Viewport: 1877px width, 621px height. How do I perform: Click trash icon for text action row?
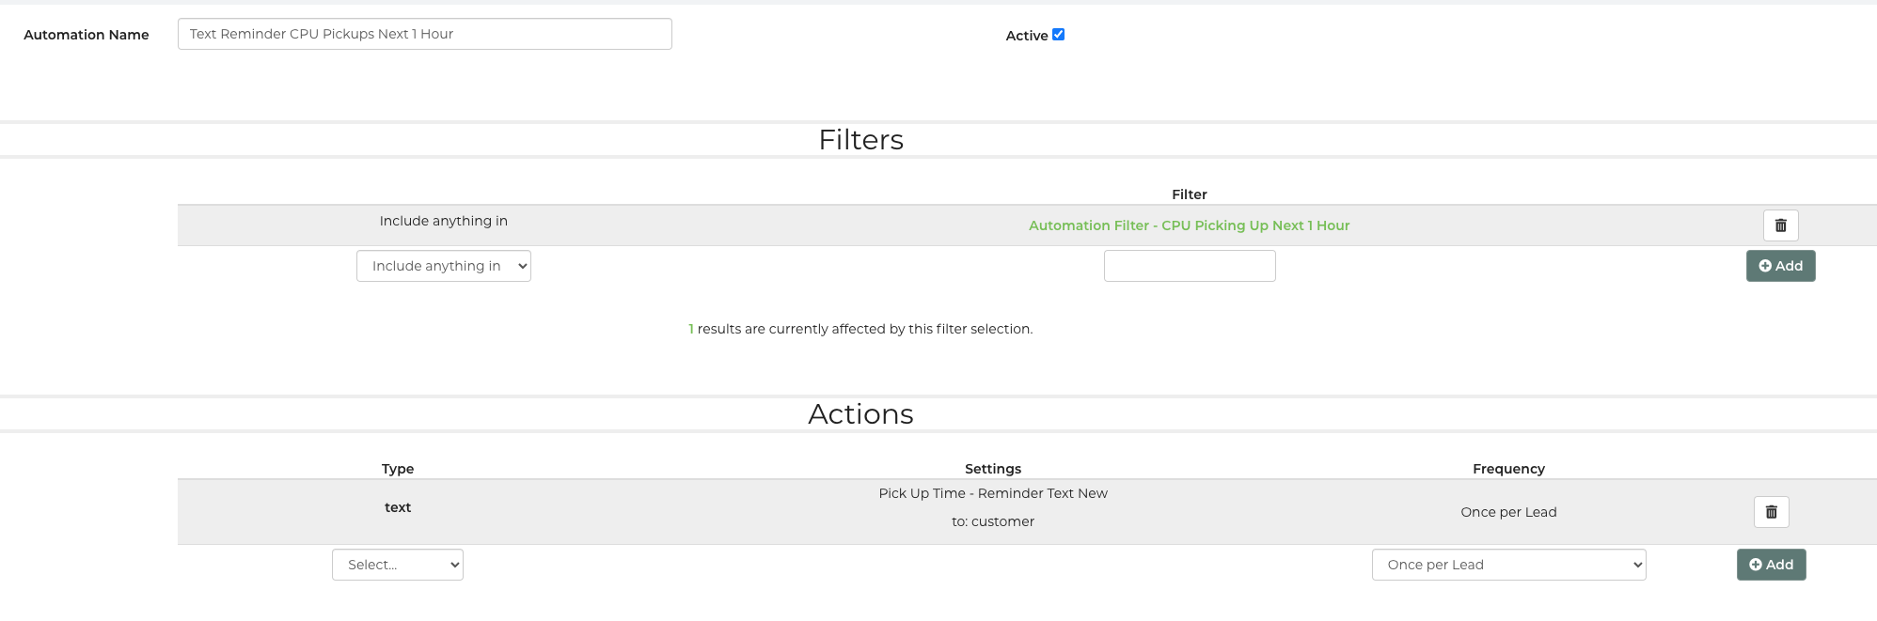[1771, 512]
